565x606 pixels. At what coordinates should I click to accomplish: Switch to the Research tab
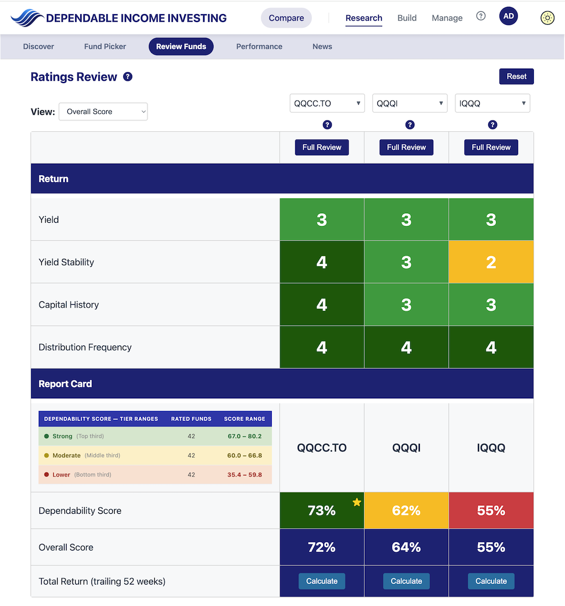pyautogui.click(x=364, y=18)
